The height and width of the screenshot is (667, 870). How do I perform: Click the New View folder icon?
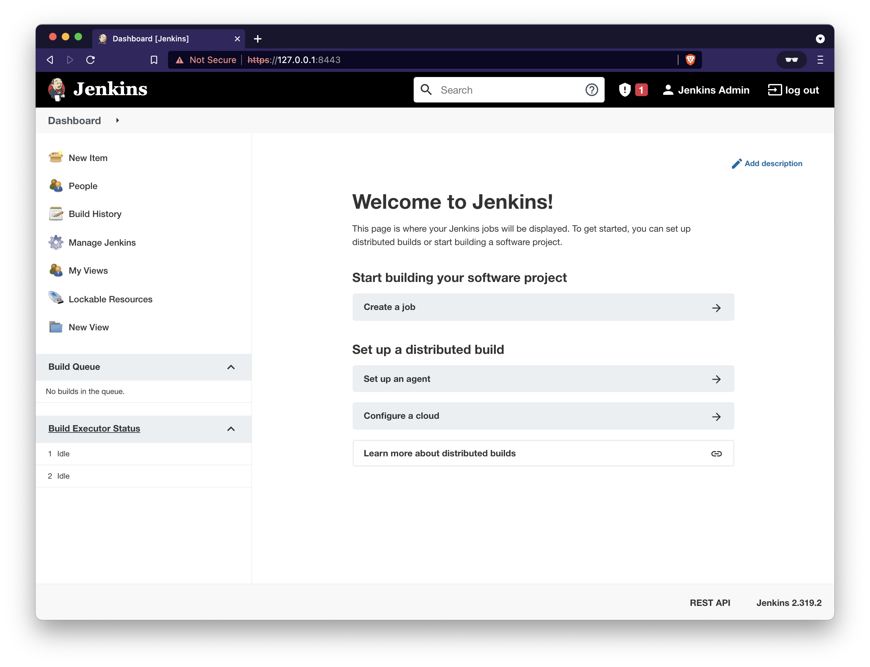pos(56,327)
